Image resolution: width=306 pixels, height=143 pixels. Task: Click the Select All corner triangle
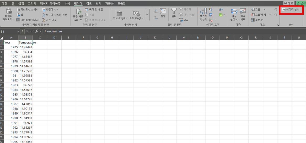2,38
